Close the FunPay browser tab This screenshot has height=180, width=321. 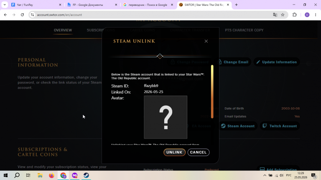point(60,5)
